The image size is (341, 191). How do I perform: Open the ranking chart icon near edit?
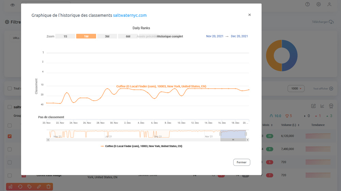pos(322,106)
